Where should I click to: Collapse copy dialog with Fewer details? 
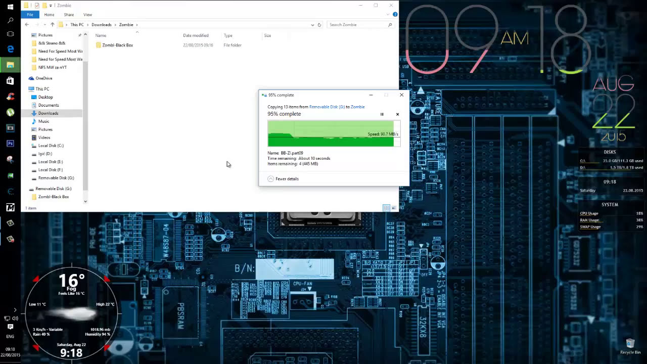click(x=283, y=178)
